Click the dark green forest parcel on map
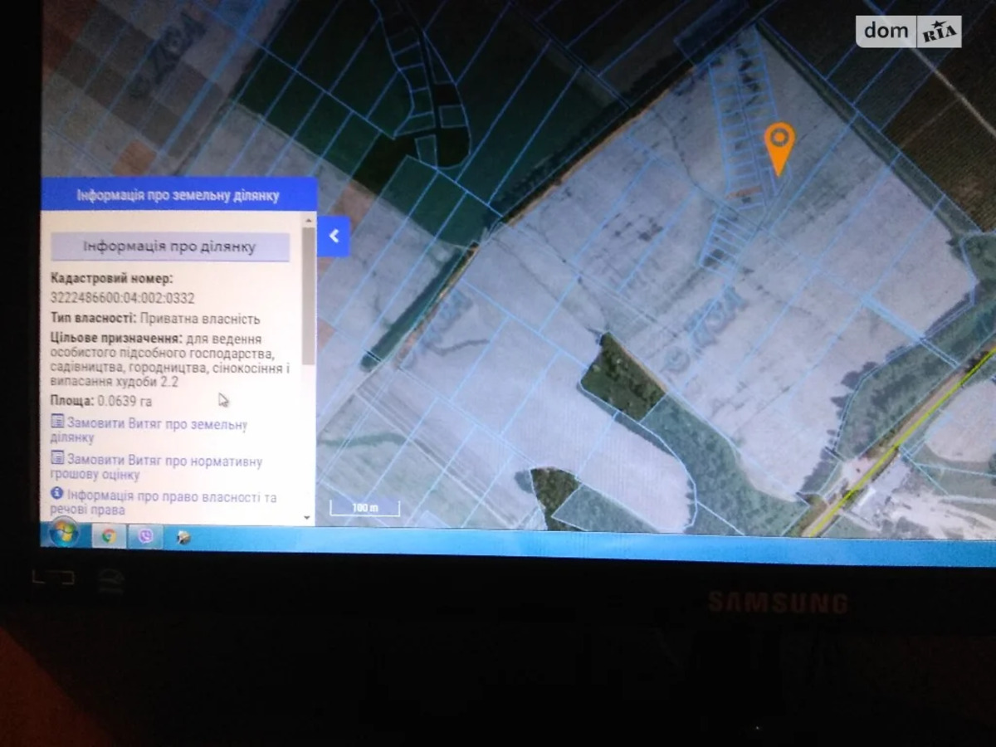The width and height of the screenshot is (996, 747). coord(620,378)
